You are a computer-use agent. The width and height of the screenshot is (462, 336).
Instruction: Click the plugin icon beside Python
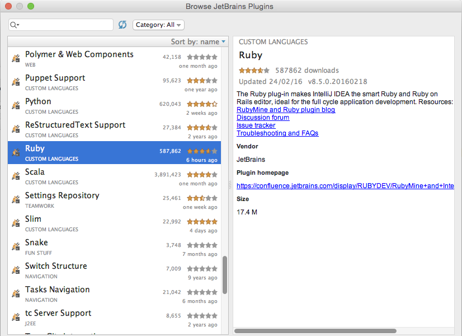16,105
